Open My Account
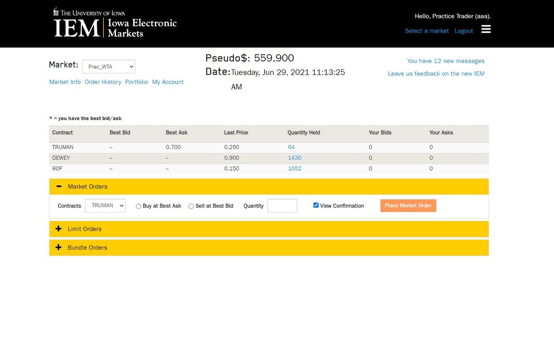Viewport: 554px width, 342px height. (168, 81)
